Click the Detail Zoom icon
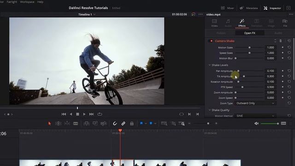The height and width of the screenshot is (166, 295). pyautogui.click(x=173, y=124)
